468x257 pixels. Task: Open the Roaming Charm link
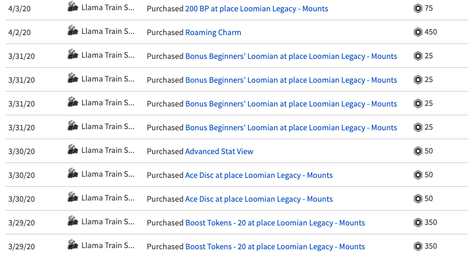point(213,33)
